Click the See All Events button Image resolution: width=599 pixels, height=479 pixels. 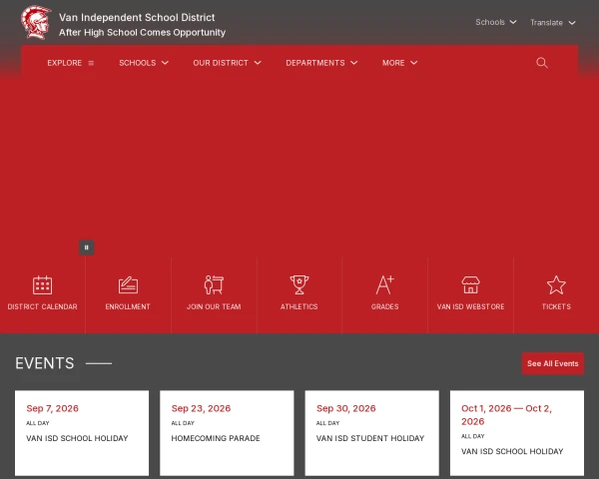pyautogui.click(x=553, y=363)
